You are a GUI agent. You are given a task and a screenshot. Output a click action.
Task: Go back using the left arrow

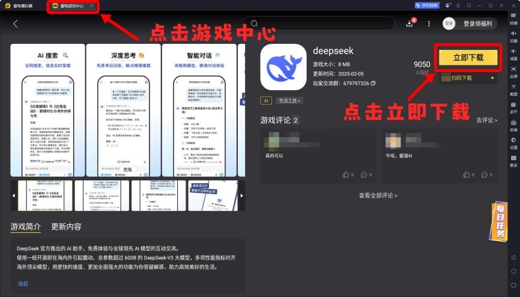click(x=15, y=23)
